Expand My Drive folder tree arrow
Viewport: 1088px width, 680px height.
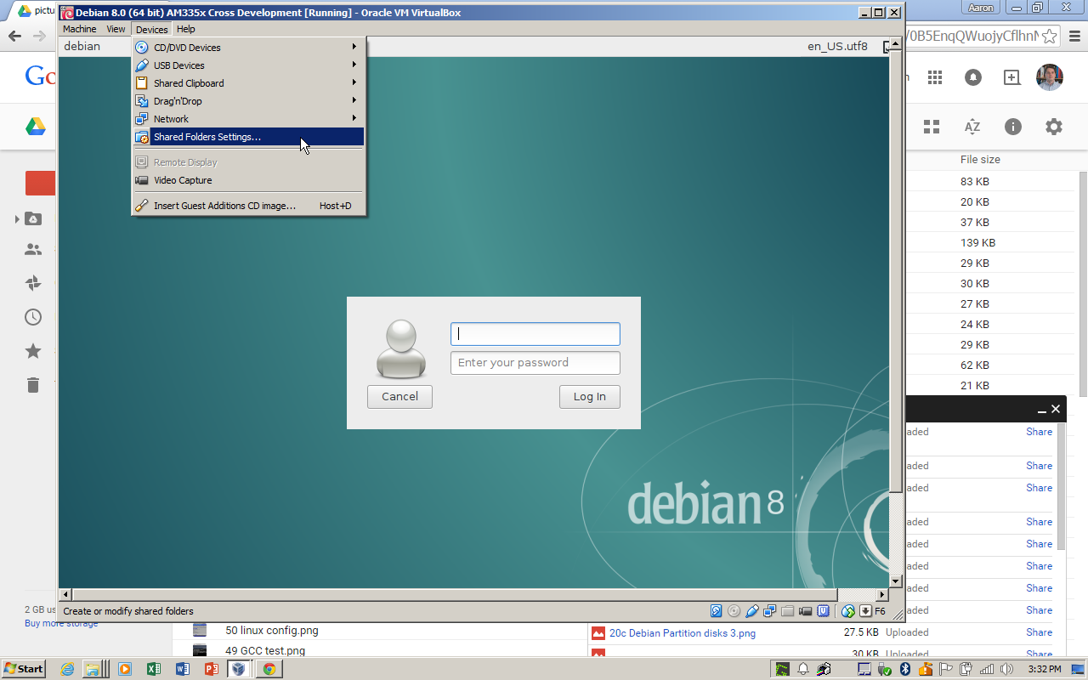(x=17, y=219)
